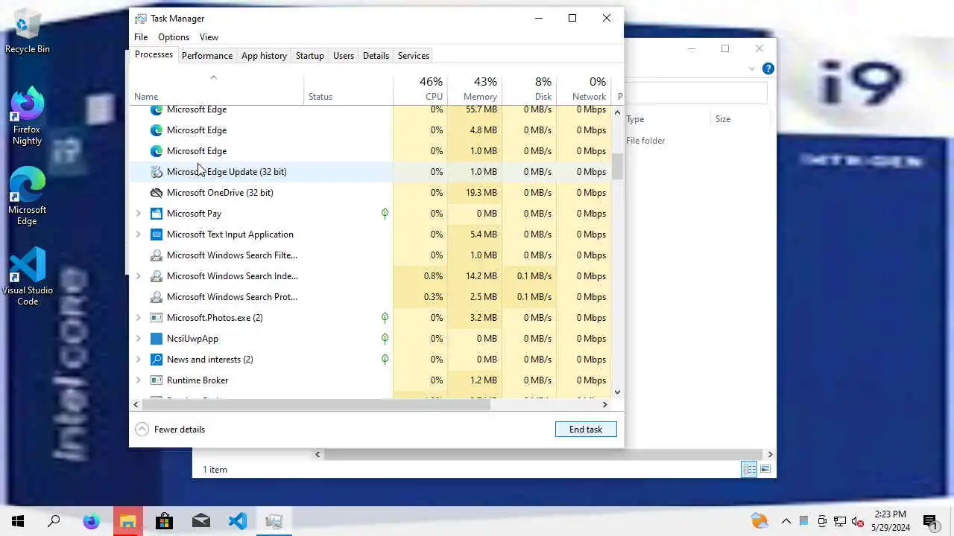Sort processes by the Name column

click(x=217, y=89)
